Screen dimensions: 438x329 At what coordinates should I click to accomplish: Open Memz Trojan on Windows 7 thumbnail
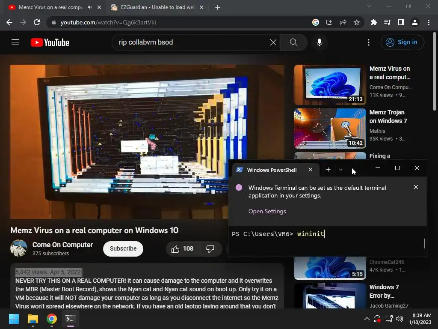(330, 129)
